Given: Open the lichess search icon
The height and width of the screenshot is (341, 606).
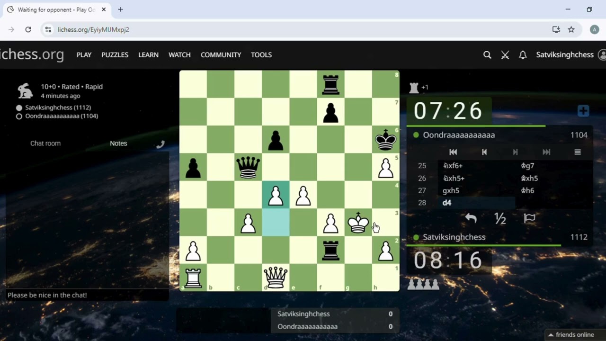Looking at the screenshot, I should click(x=487, y=55).
